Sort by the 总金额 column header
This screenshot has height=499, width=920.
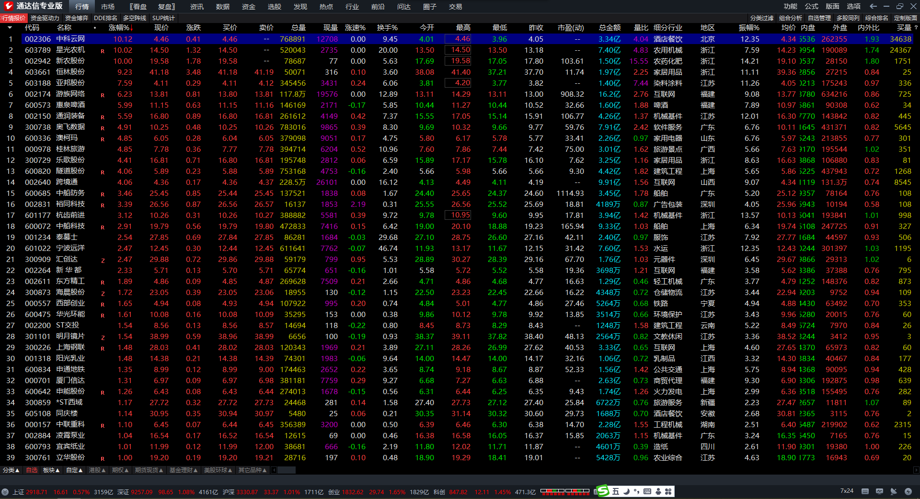point(610,28)
